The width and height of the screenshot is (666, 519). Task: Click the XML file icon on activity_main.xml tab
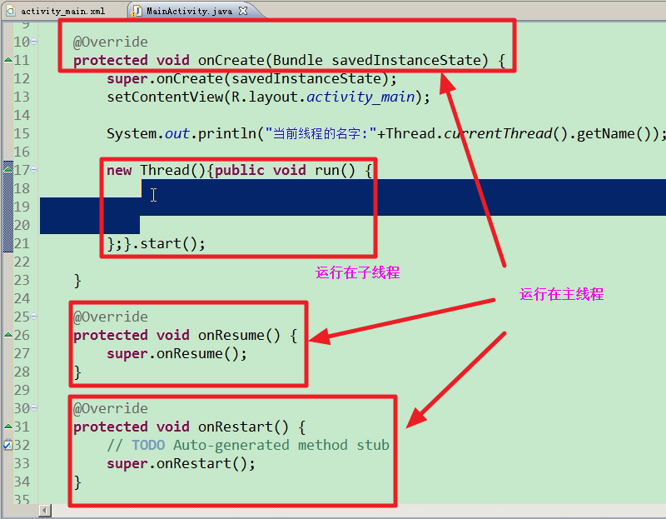point(11,11)
